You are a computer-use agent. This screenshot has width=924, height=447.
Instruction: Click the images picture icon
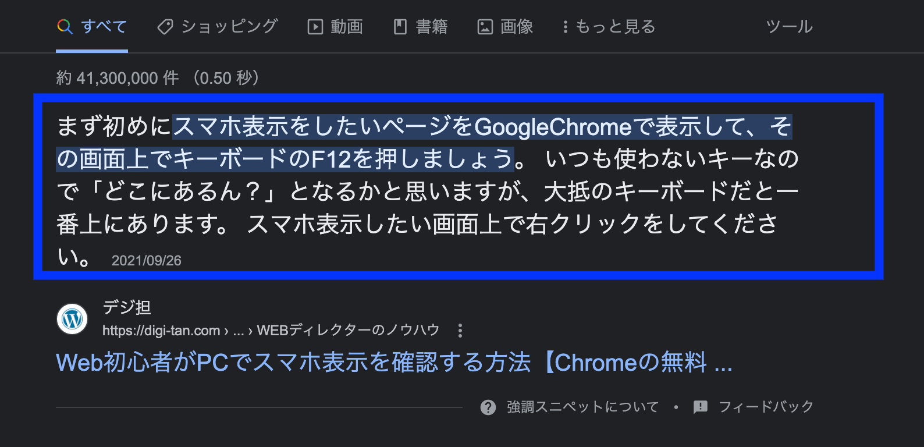tap(485, 27)
